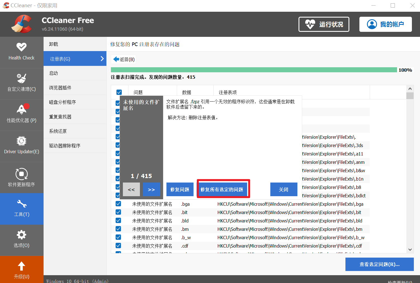420x283 pixels.
Task: Uncheck the .bit row checkbox
Action: point(118,212)
